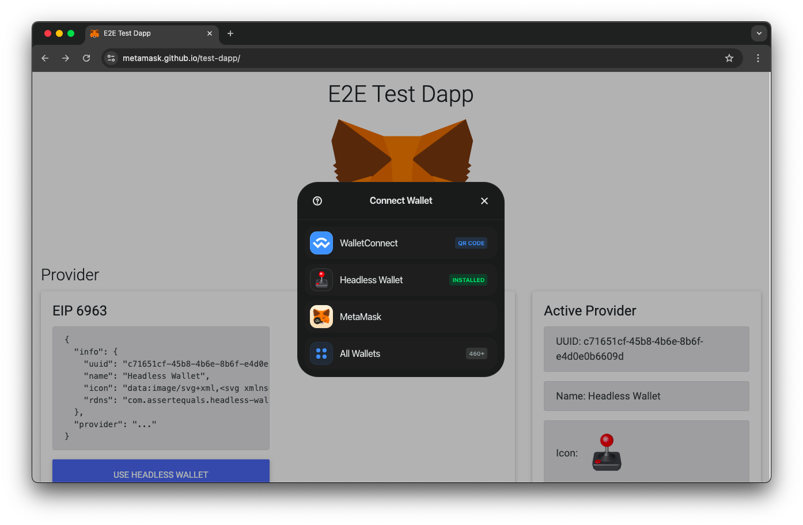Select the WalletConnect wallet icon

321,243
